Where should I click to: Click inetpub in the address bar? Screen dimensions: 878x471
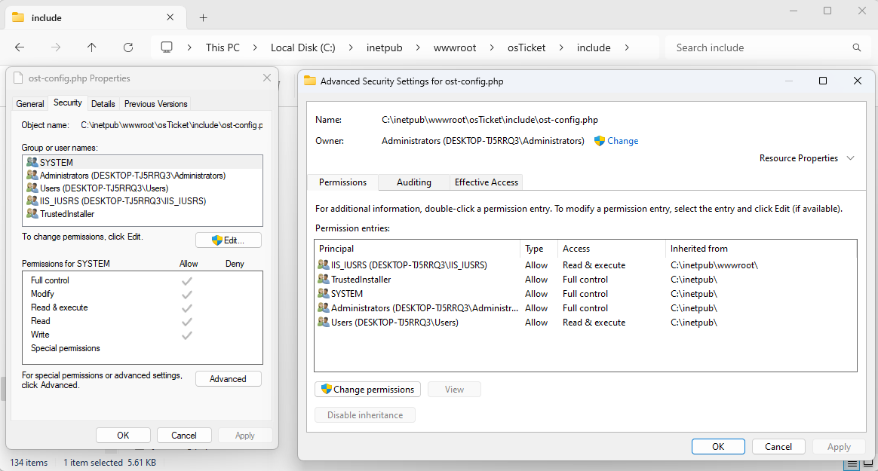pos(384,47)
